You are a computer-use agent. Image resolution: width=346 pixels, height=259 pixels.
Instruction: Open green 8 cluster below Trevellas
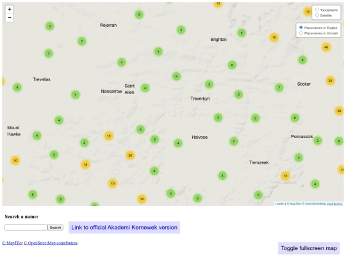coord(17,88)
